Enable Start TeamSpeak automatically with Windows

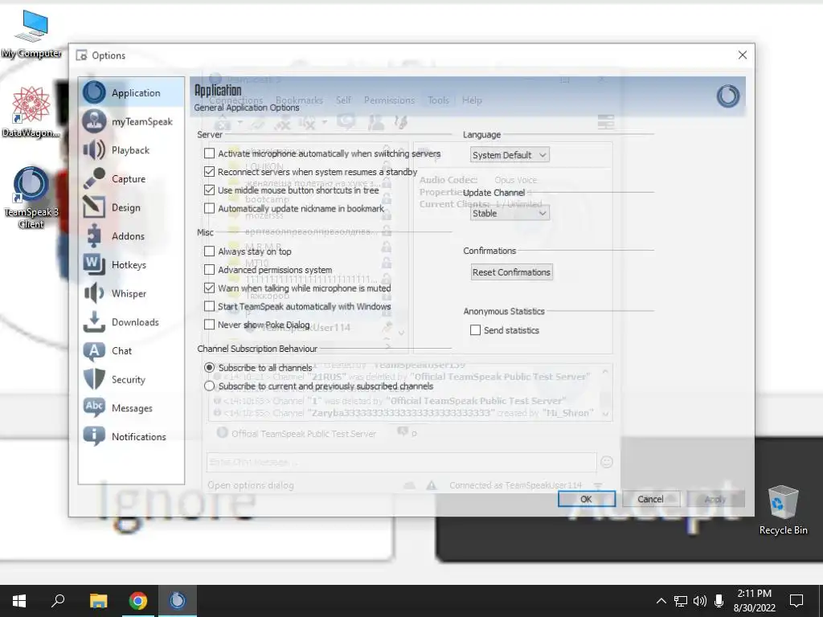[210, 306]
